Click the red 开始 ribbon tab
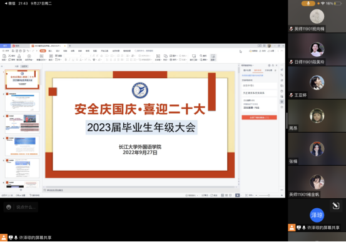The image size is (346, 242). tap(43, 51)
